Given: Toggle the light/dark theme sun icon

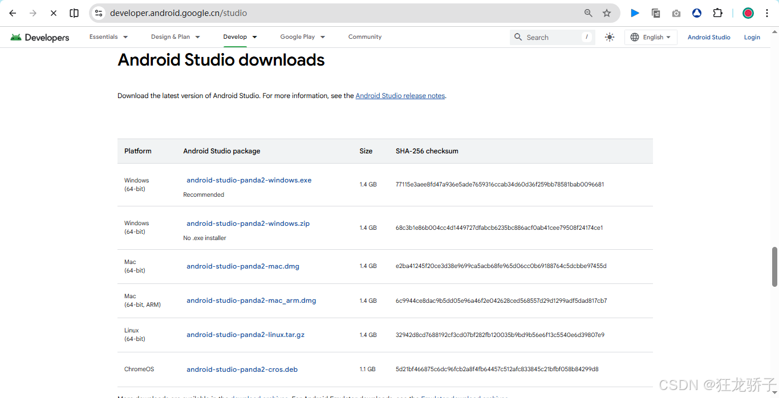Looking at the screenshot, I should click(x=610, y=37).
